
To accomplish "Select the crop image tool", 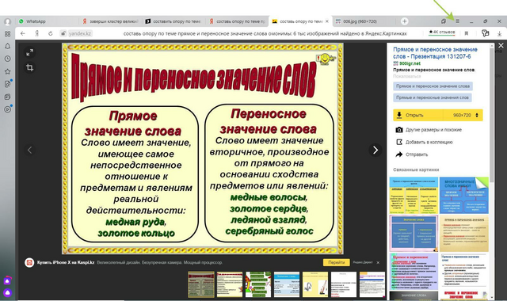I will click(x=30, y=67).
